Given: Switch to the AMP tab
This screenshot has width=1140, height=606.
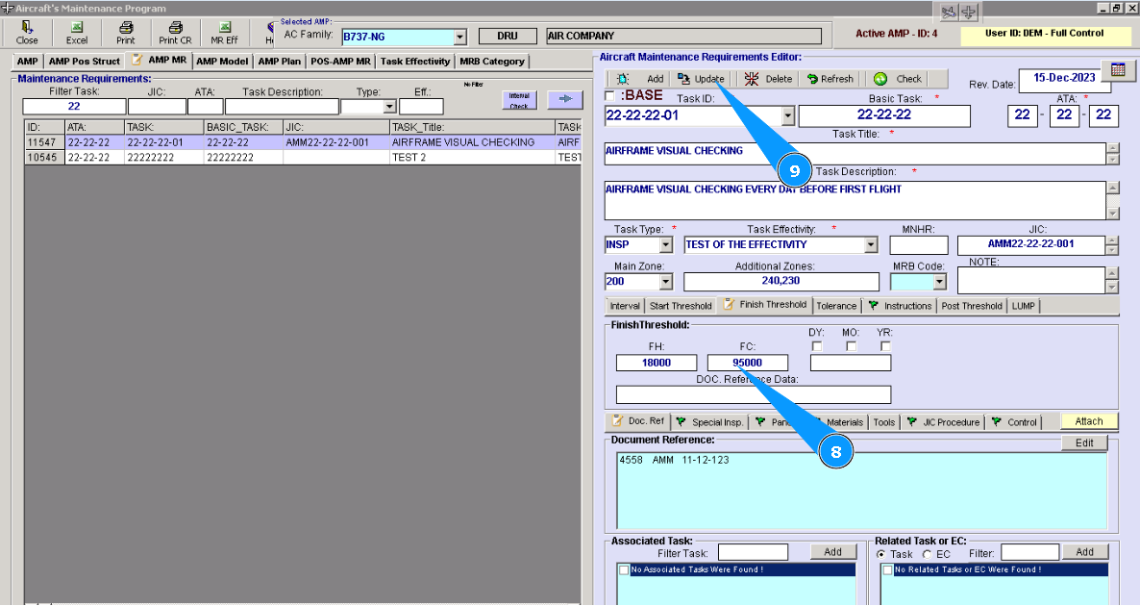Looking at the screenshot, I should (28, 62).
